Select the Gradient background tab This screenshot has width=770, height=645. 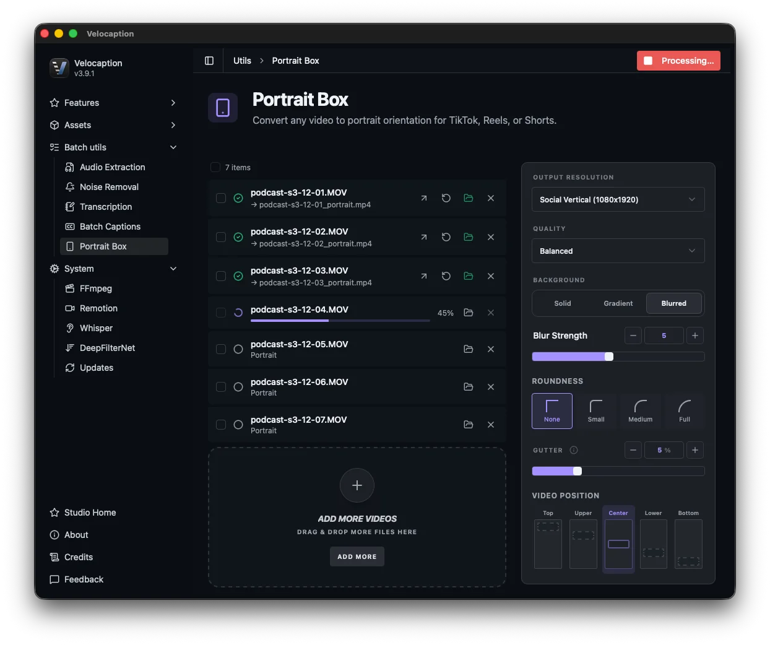click(x=618, y=303)
